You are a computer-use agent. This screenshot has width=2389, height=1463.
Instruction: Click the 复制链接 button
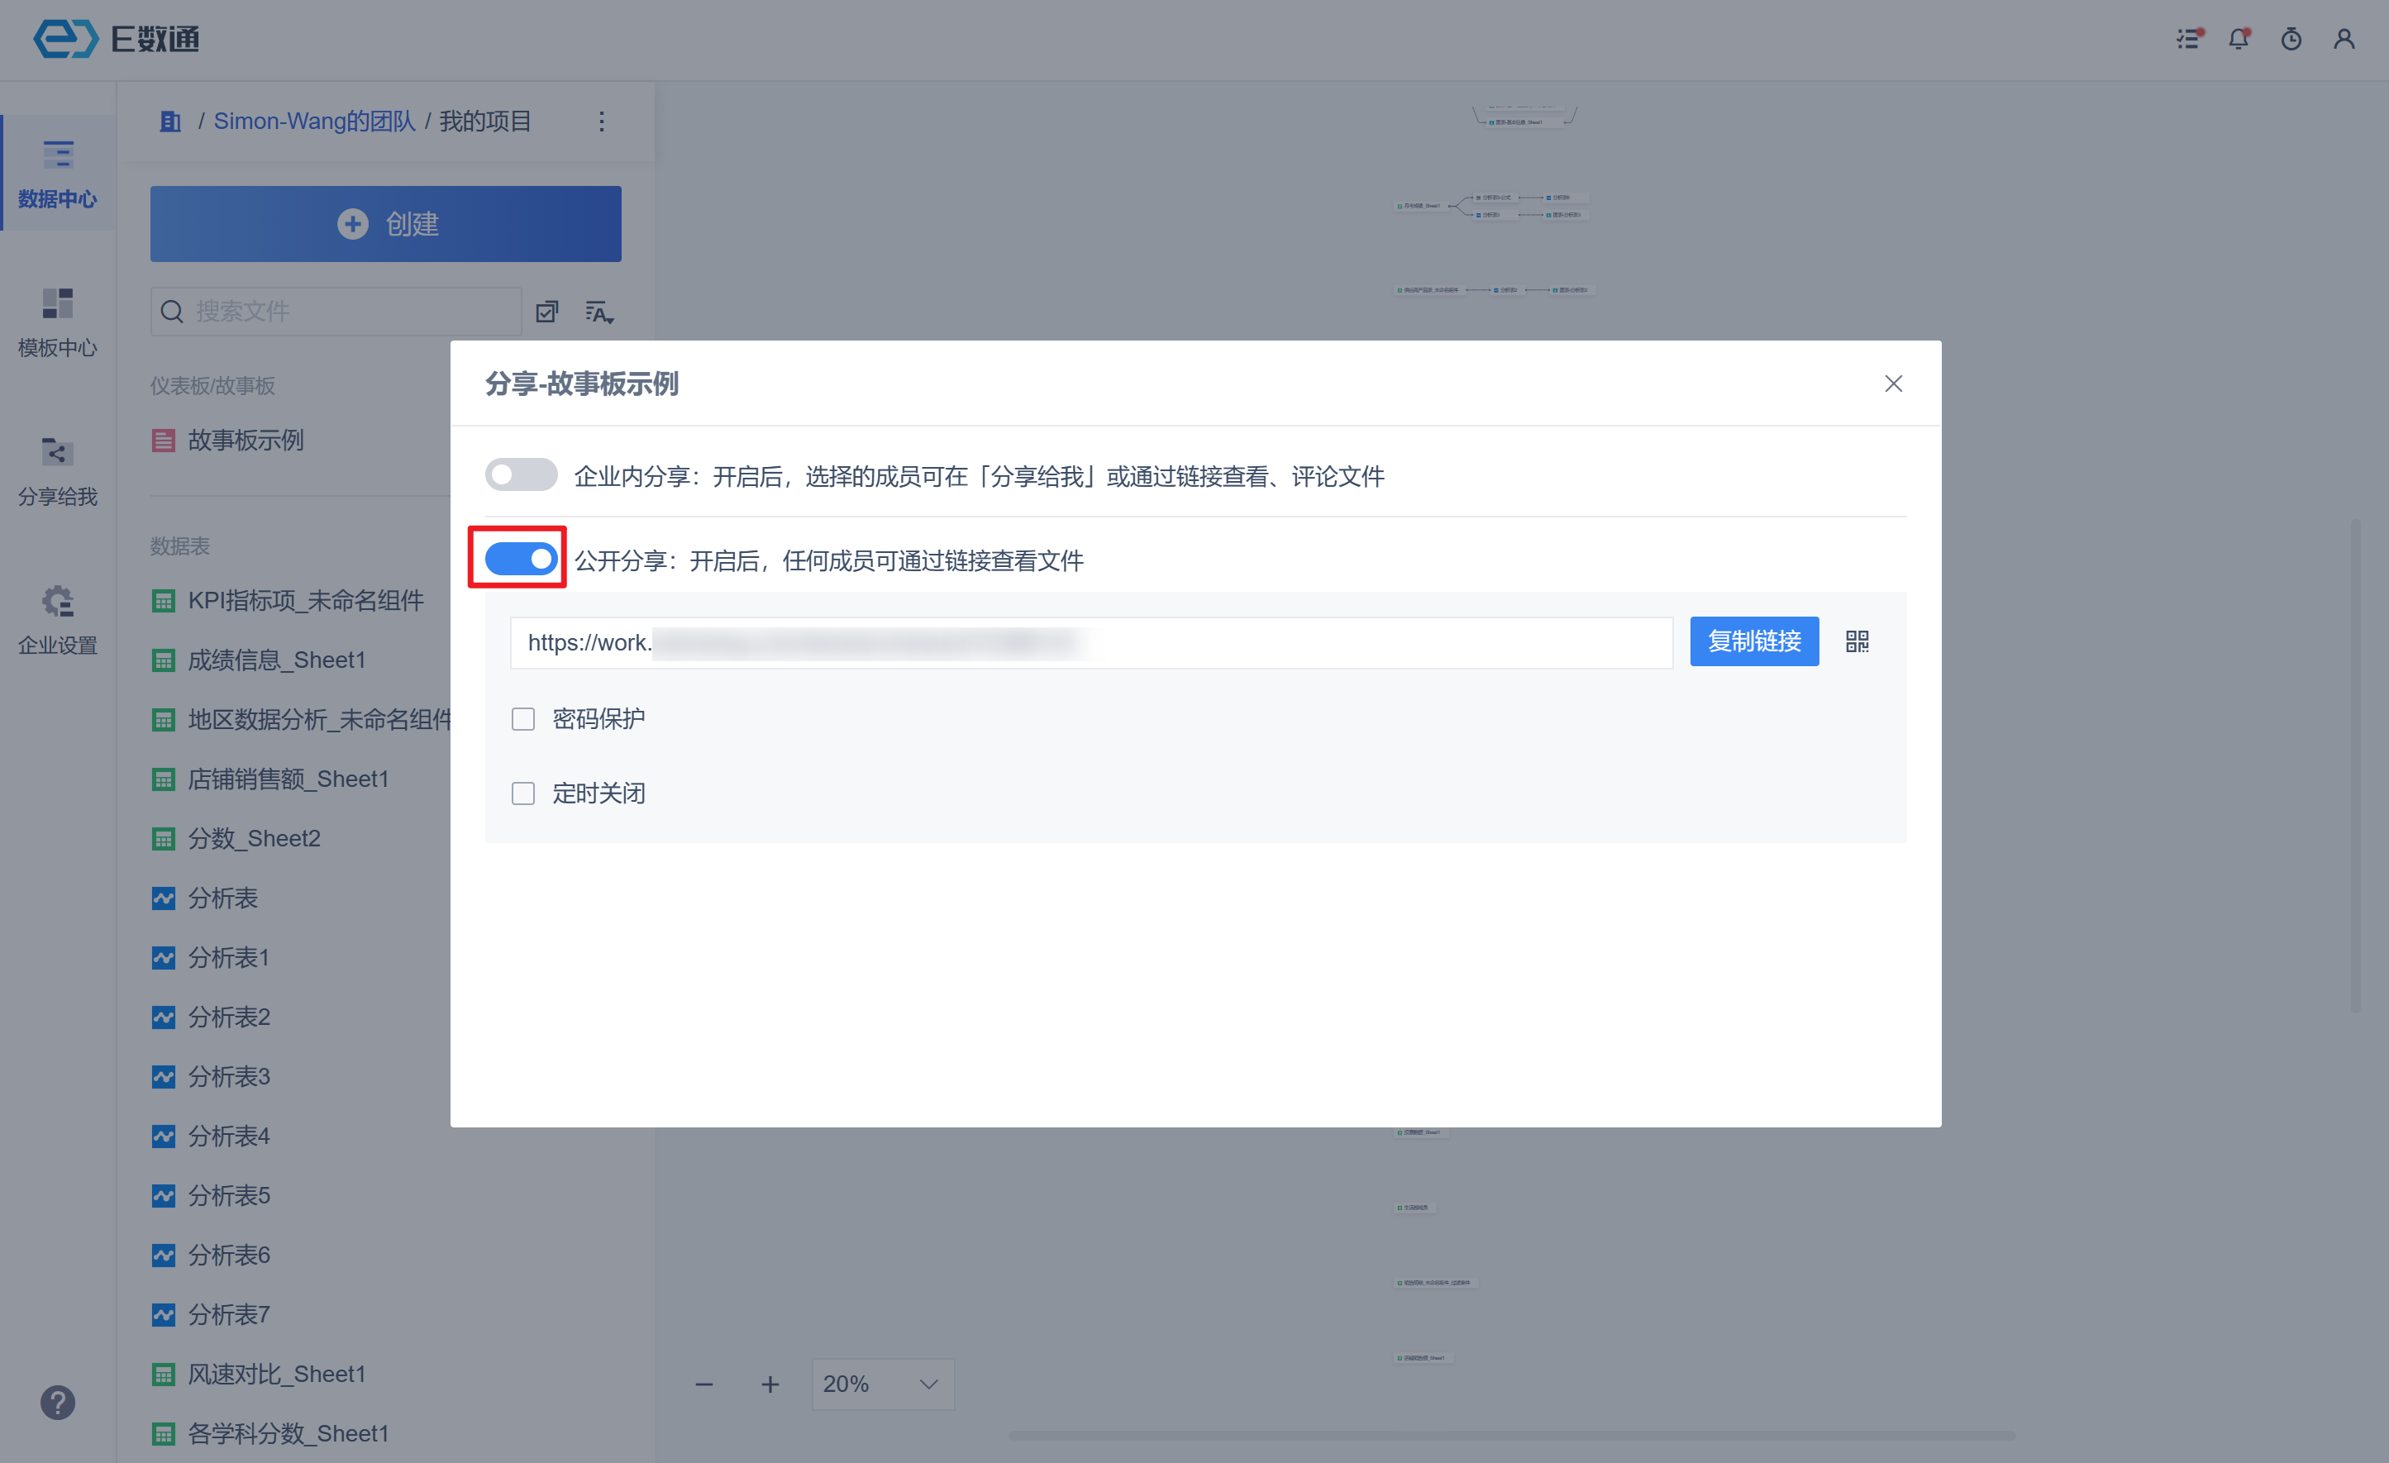click(1753, 641)
